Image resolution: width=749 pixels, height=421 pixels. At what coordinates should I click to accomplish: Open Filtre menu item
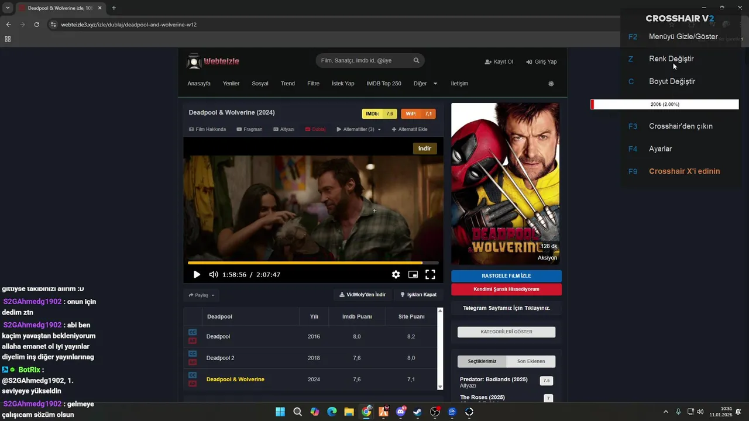(313, 84)
